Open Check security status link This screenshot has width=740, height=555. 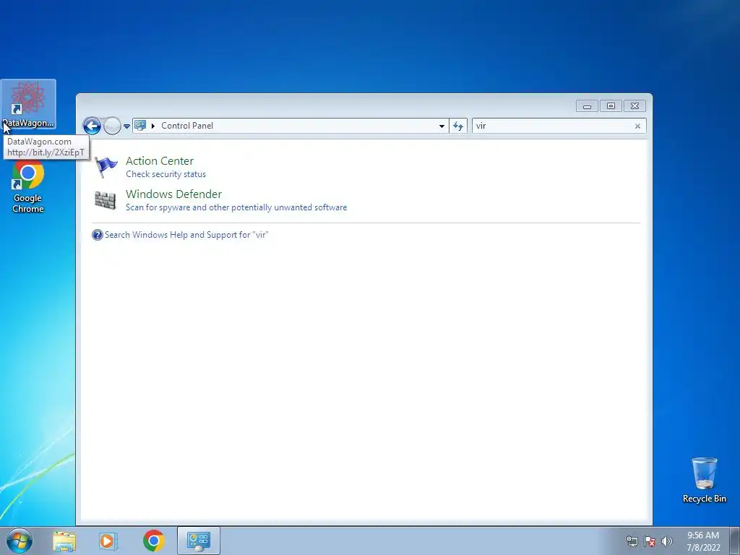pyautogui.click(x=165, y=174)
